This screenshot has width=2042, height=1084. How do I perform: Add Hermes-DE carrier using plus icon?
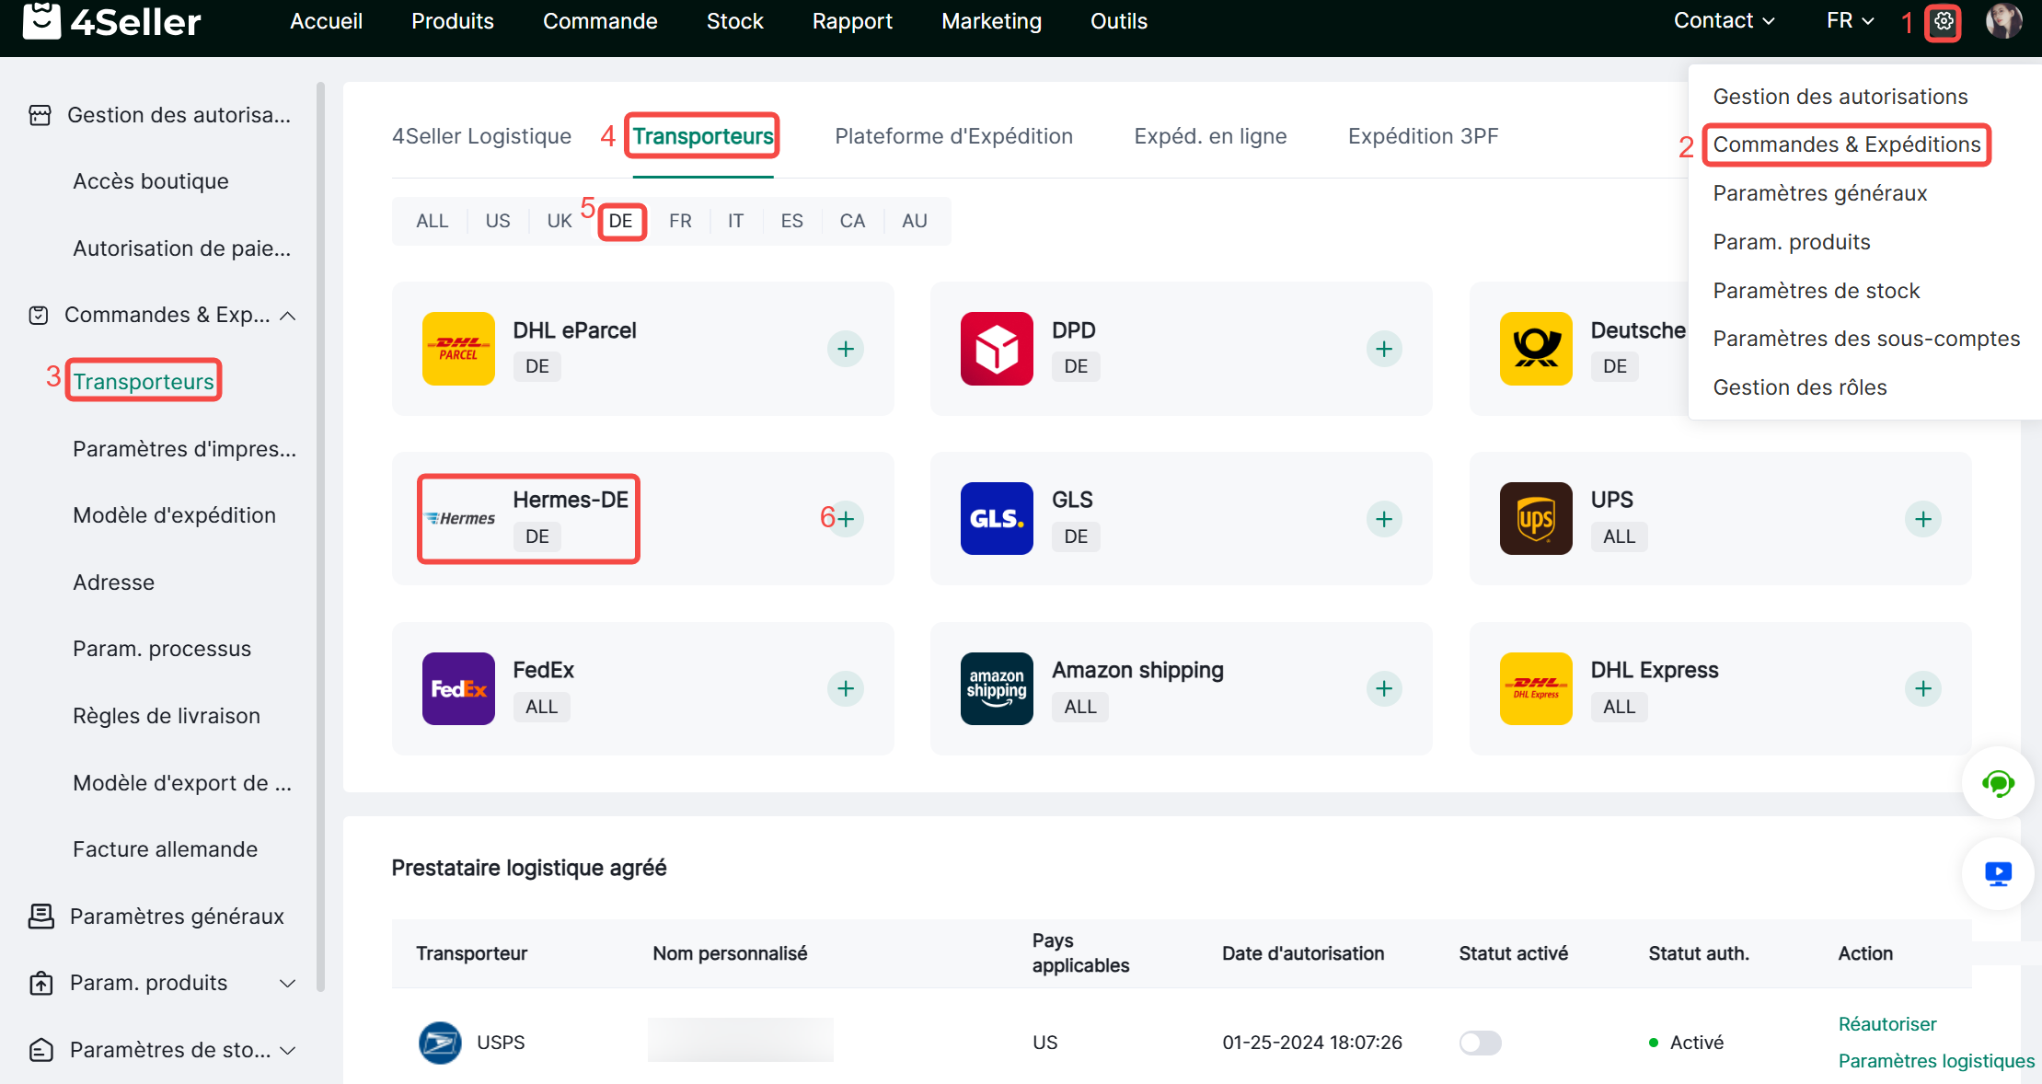pos(845,519)
